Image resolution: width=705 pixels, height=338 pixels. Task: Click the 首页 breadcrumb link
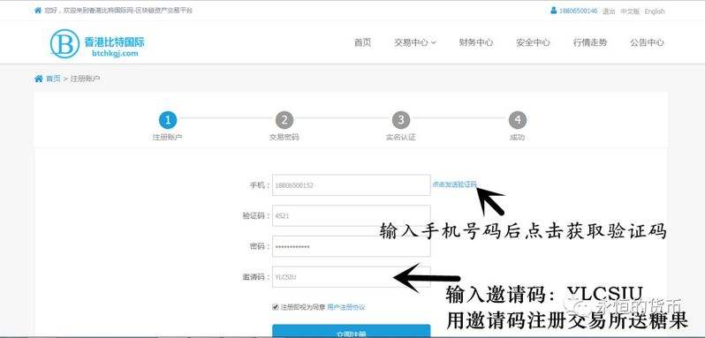point(53,79)
